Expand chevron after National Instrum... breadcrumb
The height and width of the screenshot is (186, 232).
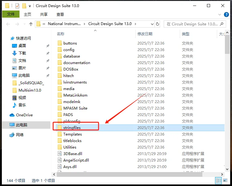[x=84, y=24]
